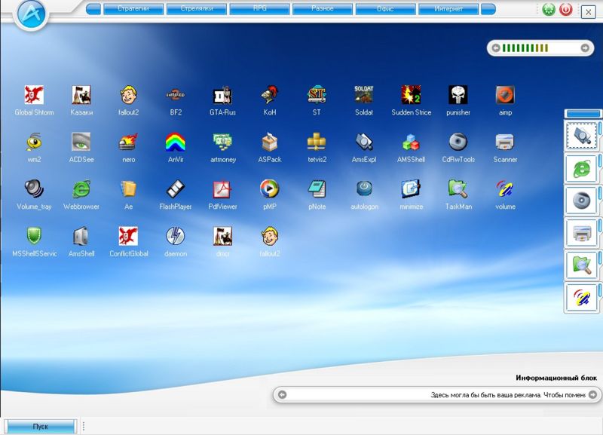Open the Казаки desktop icon
The width and height of the screenshot is (603, 435).
click(x=81, y=95)
